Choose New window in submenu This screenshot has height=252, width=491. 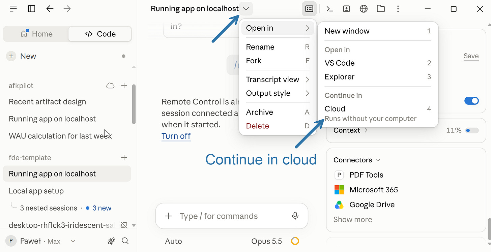tap(378, 31)
